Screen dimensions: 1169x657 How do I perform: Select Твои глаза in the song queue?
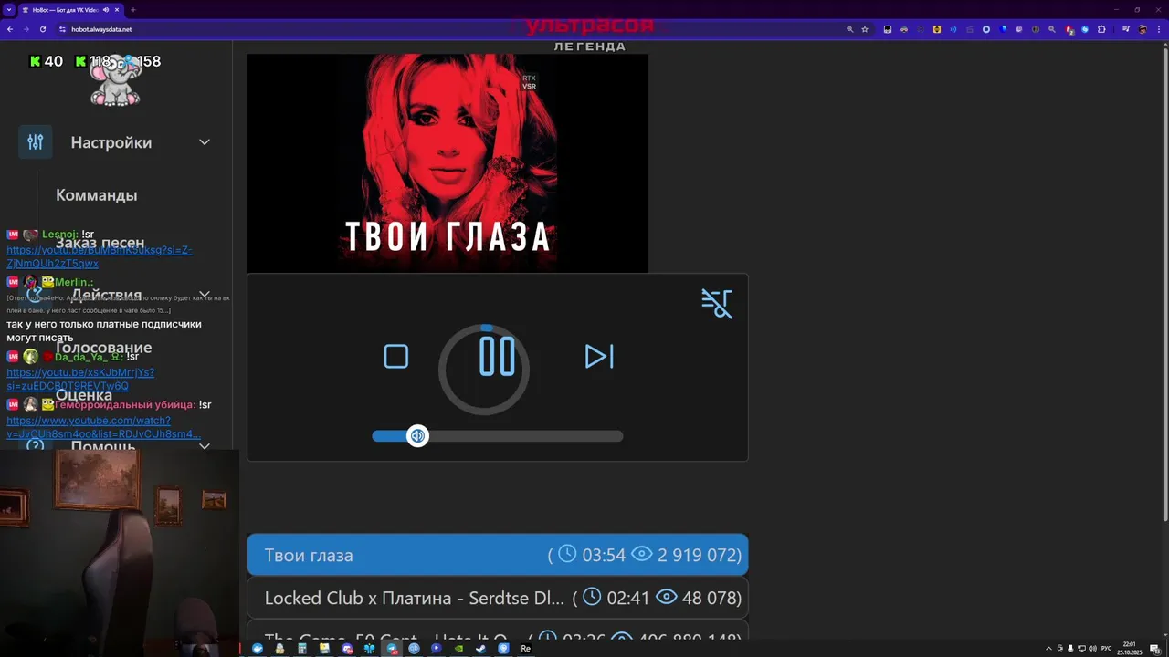[498, 555]
